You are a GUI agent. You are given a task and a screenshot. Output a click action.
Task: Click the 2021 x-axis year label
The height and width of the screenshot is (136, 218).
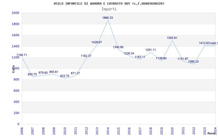183,131
